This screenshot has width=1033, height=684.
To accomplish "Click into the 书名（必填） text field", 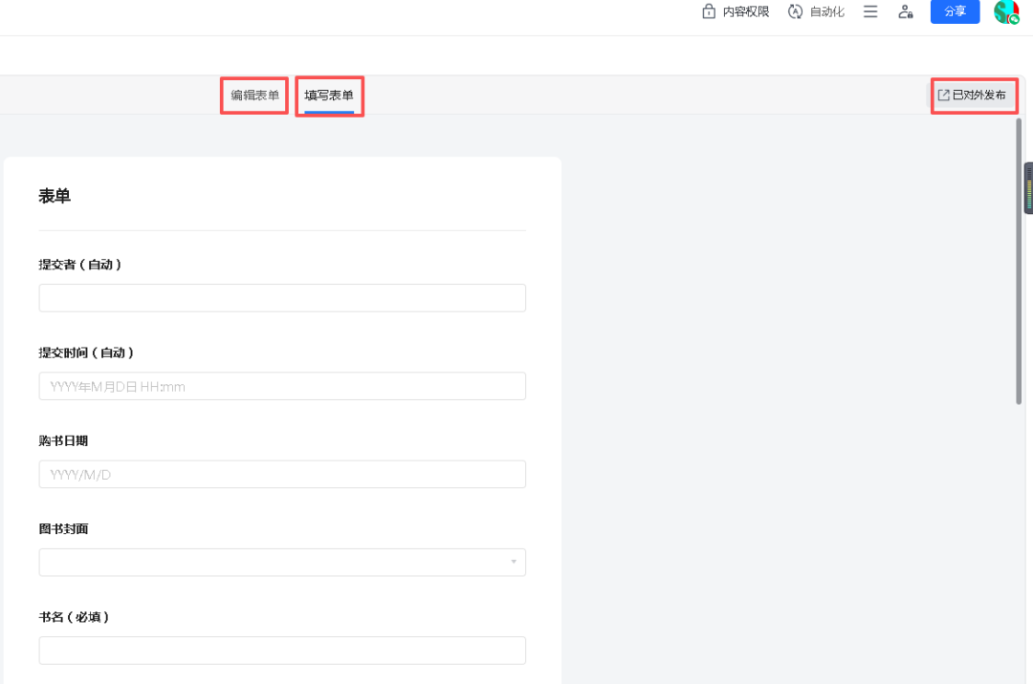I will 282,651.
